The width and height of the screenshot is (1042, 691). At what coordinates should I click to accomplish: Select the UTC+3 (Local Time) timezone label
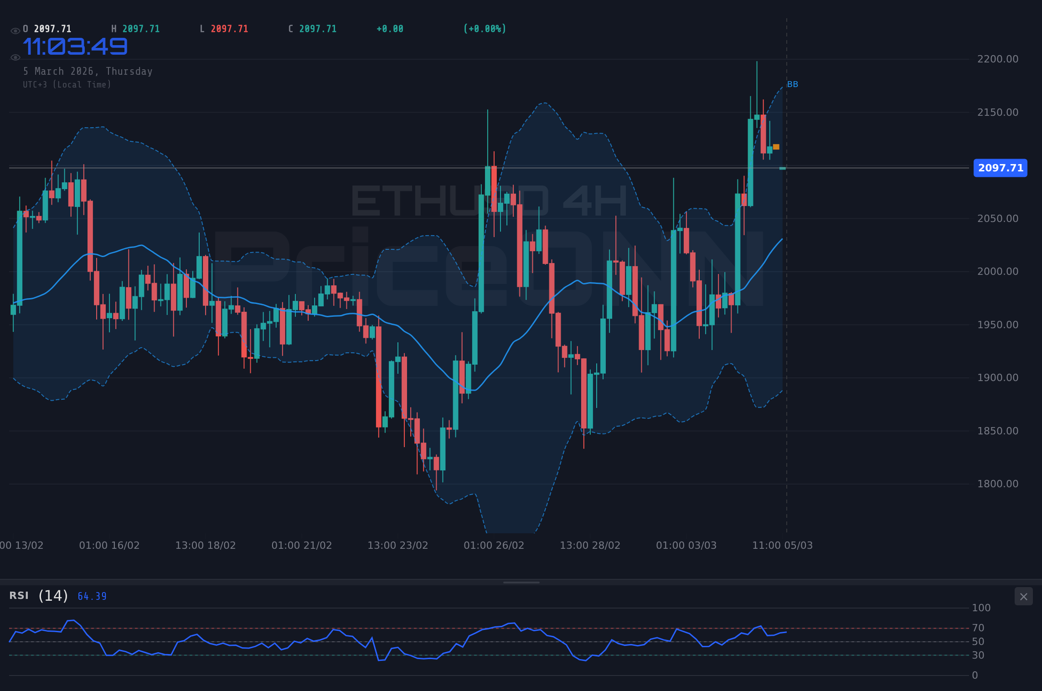(x=67, y=84)
